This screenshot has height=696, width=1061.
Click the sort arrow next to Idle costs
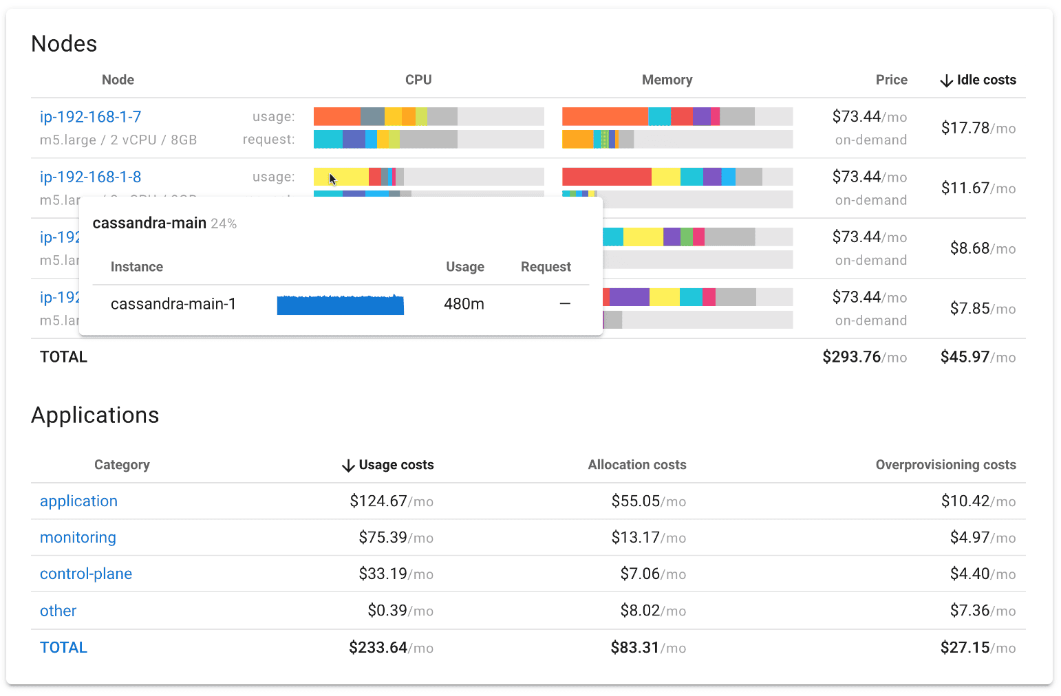947,80
